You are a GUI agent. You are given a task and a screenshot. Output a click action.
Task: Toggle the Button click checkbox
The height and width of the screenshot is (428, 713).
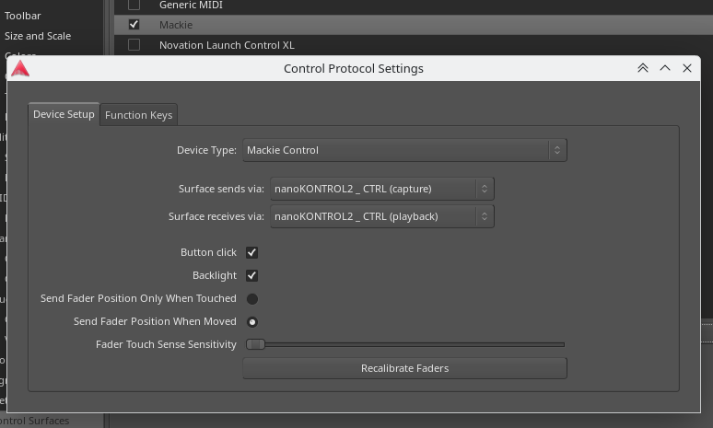pyautogui.click(x=251, y=252)
